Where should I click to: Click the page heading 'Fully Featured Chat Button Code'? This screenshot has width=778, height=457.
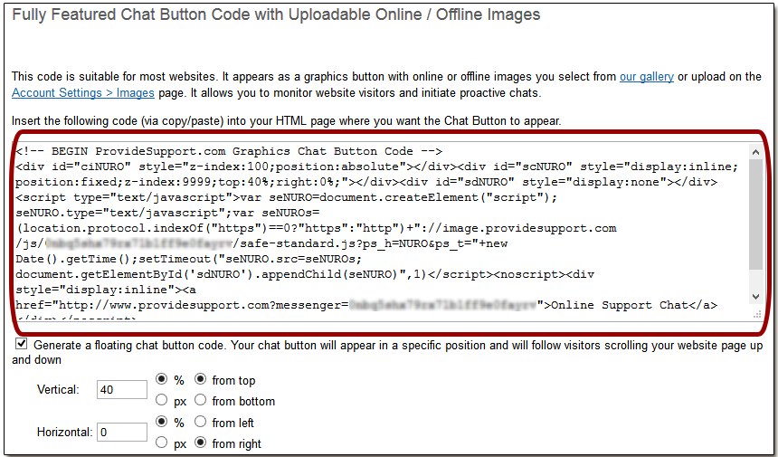(x=276, y=14)
